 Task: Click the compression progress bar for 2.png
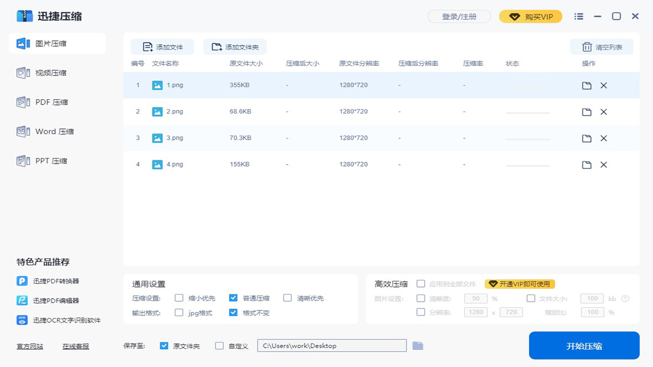(528, 112)
